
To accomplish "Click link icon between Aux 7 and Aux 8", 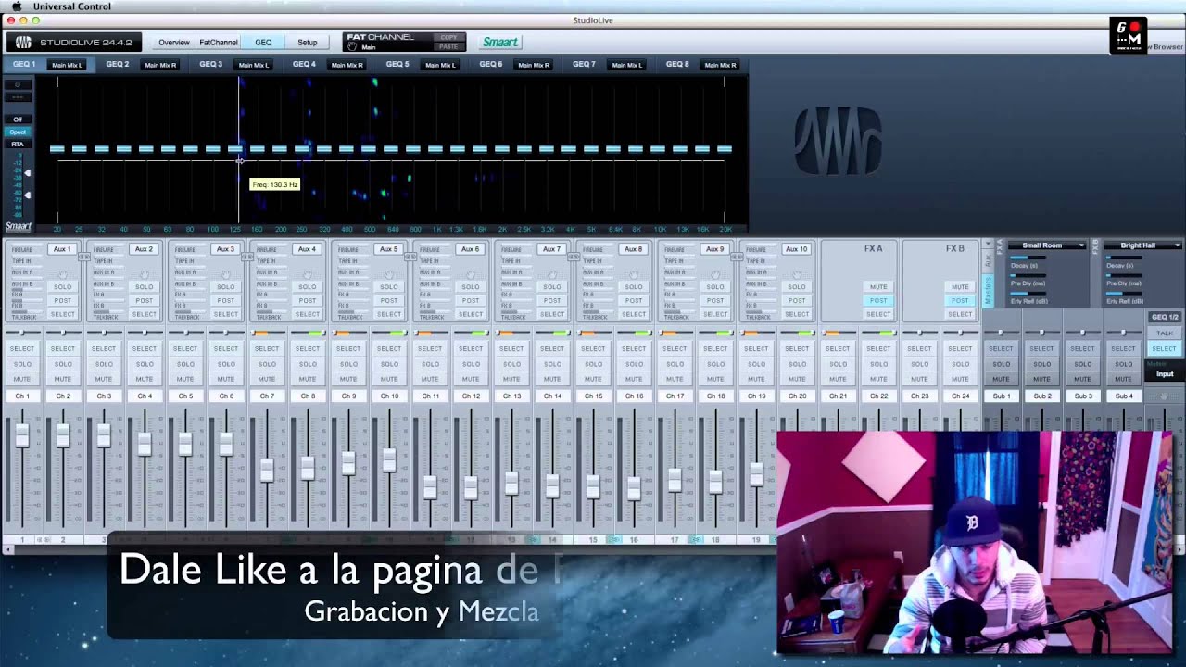I will (574, 257).
